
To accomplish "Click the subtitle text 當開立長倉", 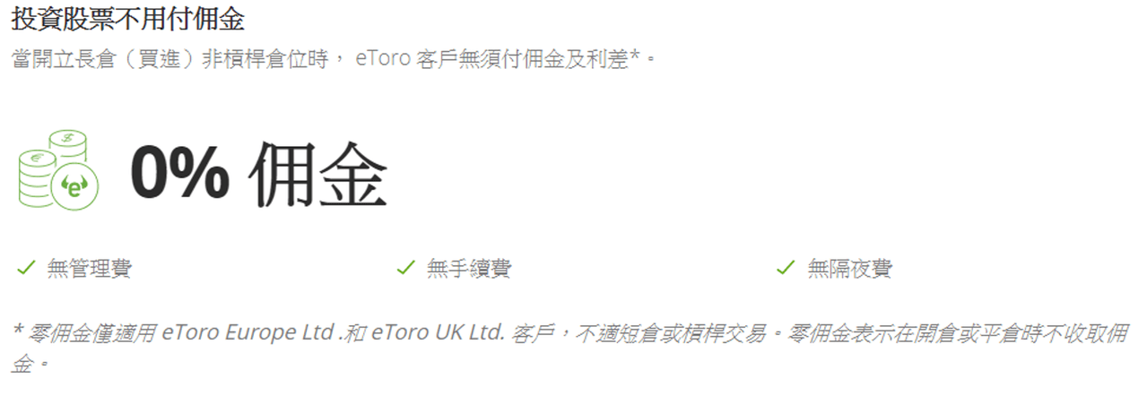I will [x=56, y=60].
